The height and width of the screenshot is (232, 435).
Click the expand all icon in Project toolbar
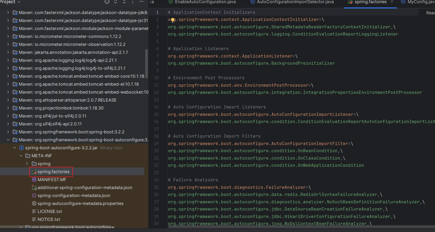116,2
